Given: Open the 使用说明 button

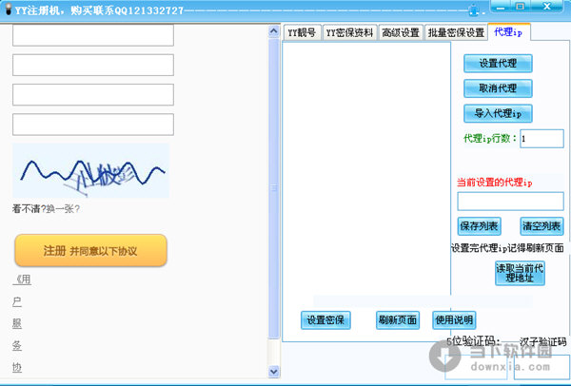Looking at the screenshot, I should click(x=454, y=320).
